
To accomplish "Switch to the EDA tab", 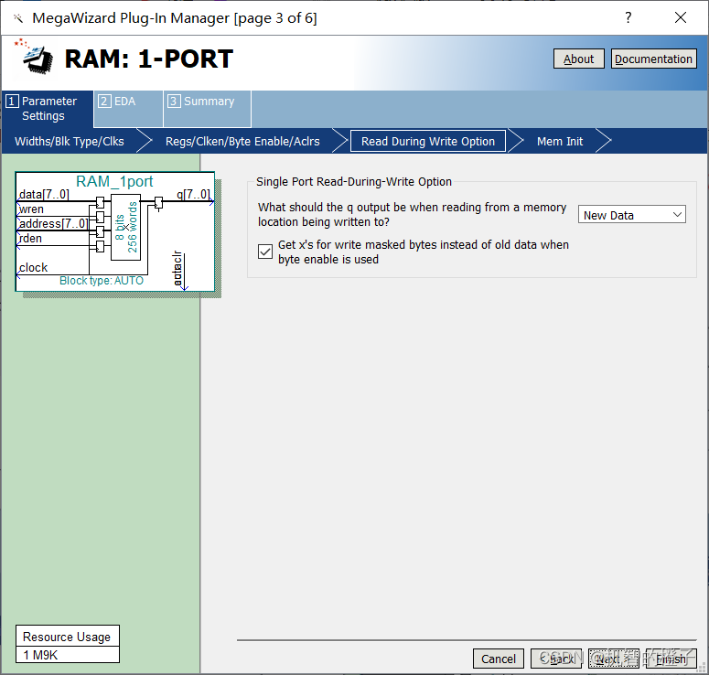I will coord(129,109).
